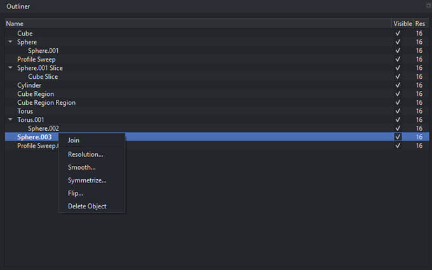Click Symmetrize... in the context menu
The height and width of the screenshot is (270, 432).
87,180
